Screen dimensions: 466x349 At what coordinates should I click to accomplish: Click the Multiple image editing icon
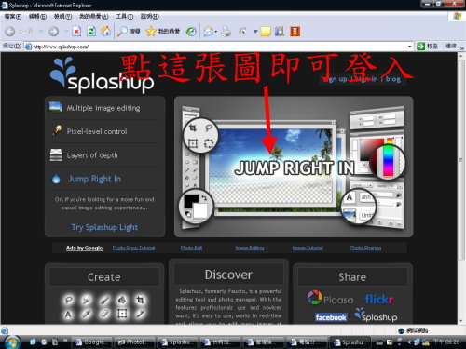(56, 107)
